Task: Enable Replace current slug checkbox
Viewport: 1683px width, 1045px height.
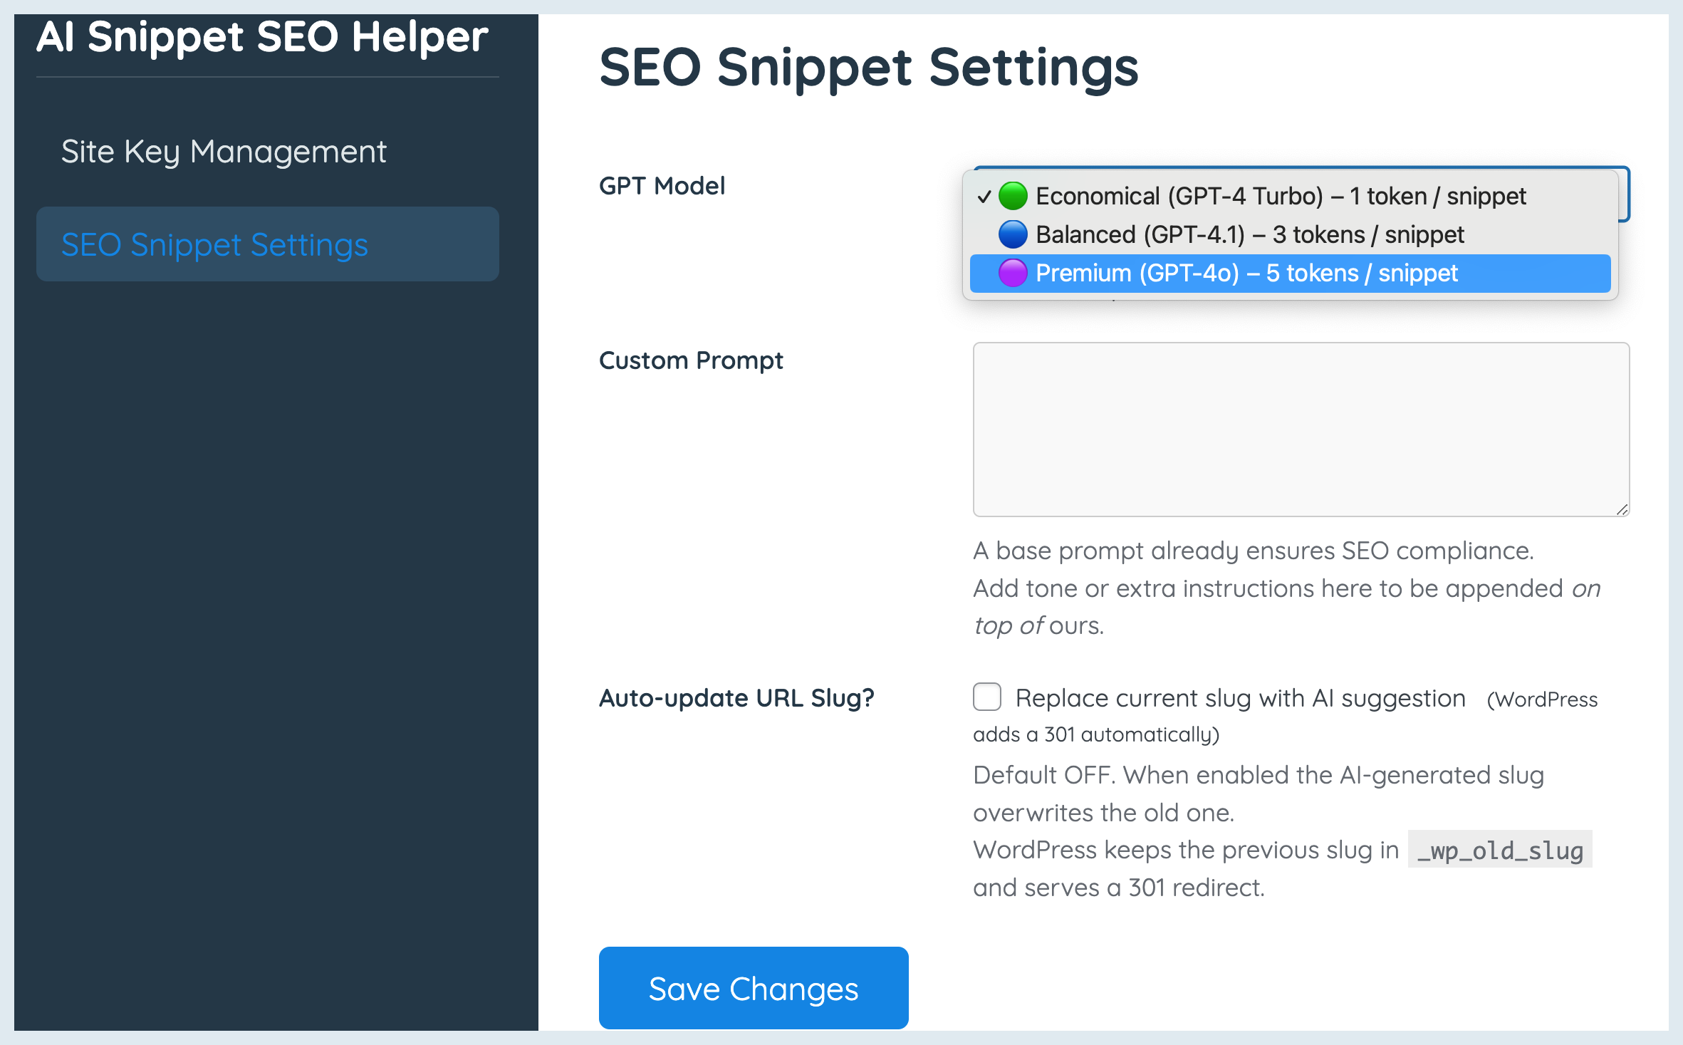Action: (x=987, y=697)
